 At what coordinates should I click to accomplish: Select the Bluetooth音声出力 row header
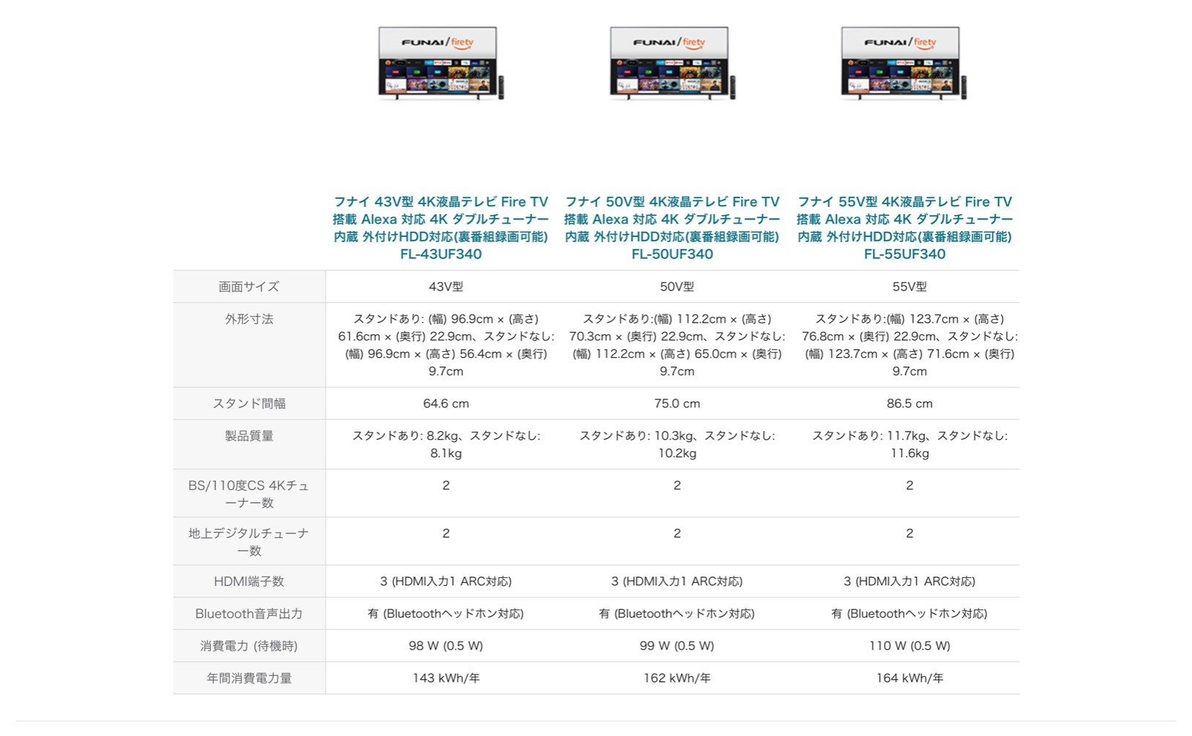tap(249, 614)
